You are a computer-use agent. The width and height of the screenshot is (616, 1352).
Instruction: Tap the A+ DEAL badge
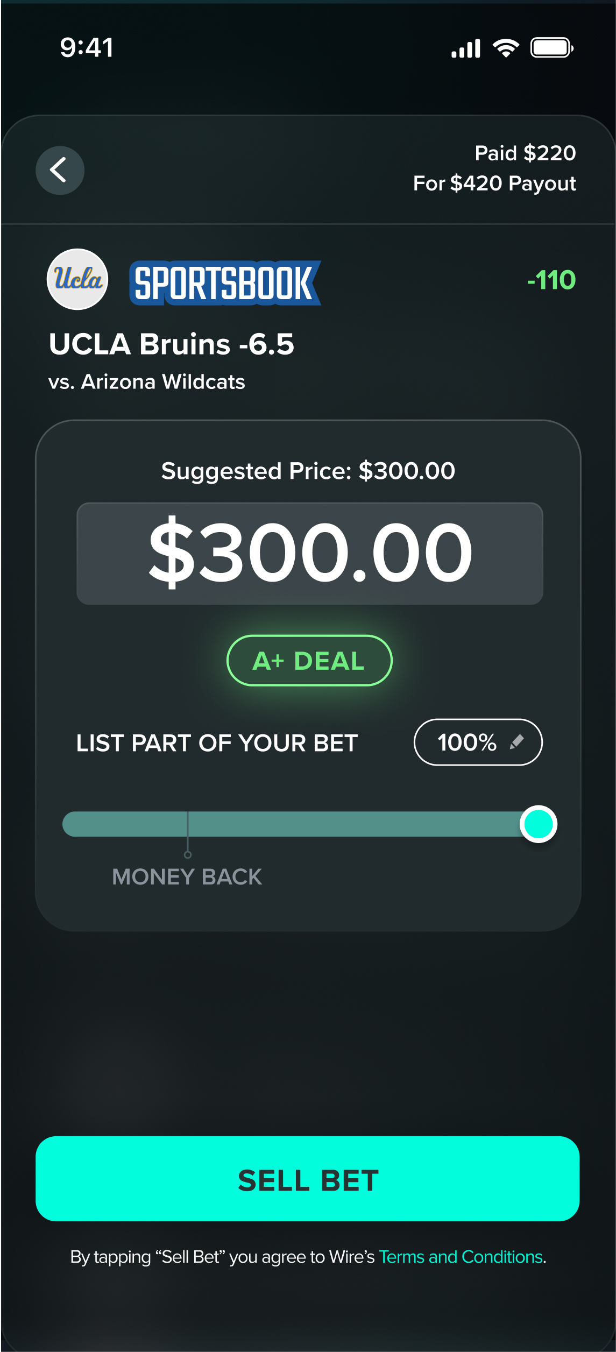point(309,661)
